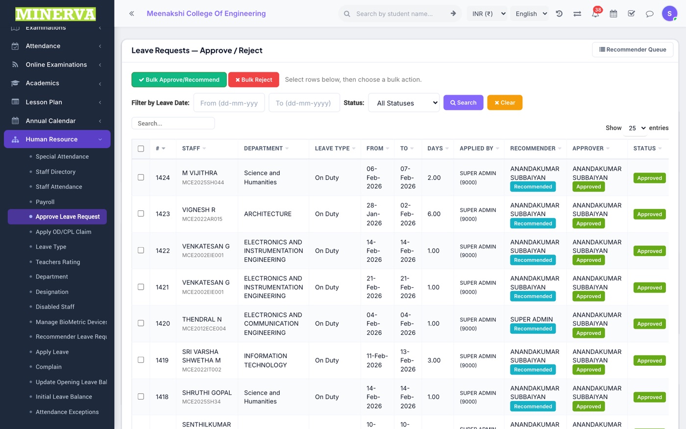The width and height of the screenshot is (686, 429).
Task: Open Payroll submenu item
Action: 45,202
